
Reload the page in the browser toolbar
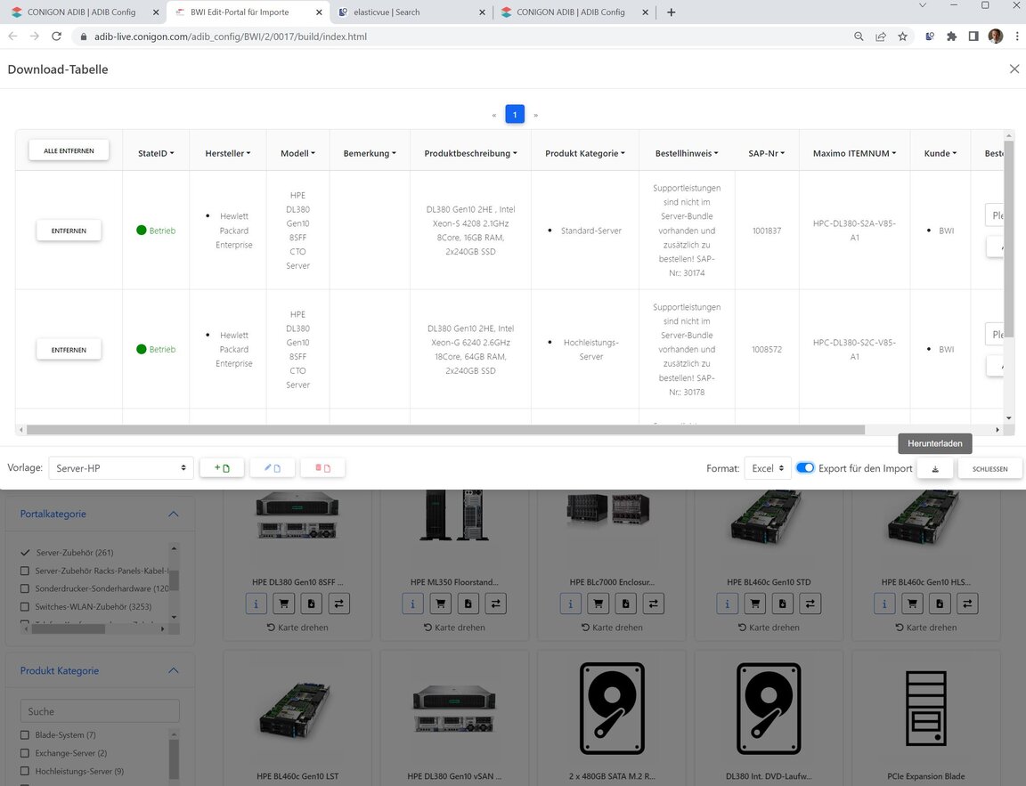56,36
